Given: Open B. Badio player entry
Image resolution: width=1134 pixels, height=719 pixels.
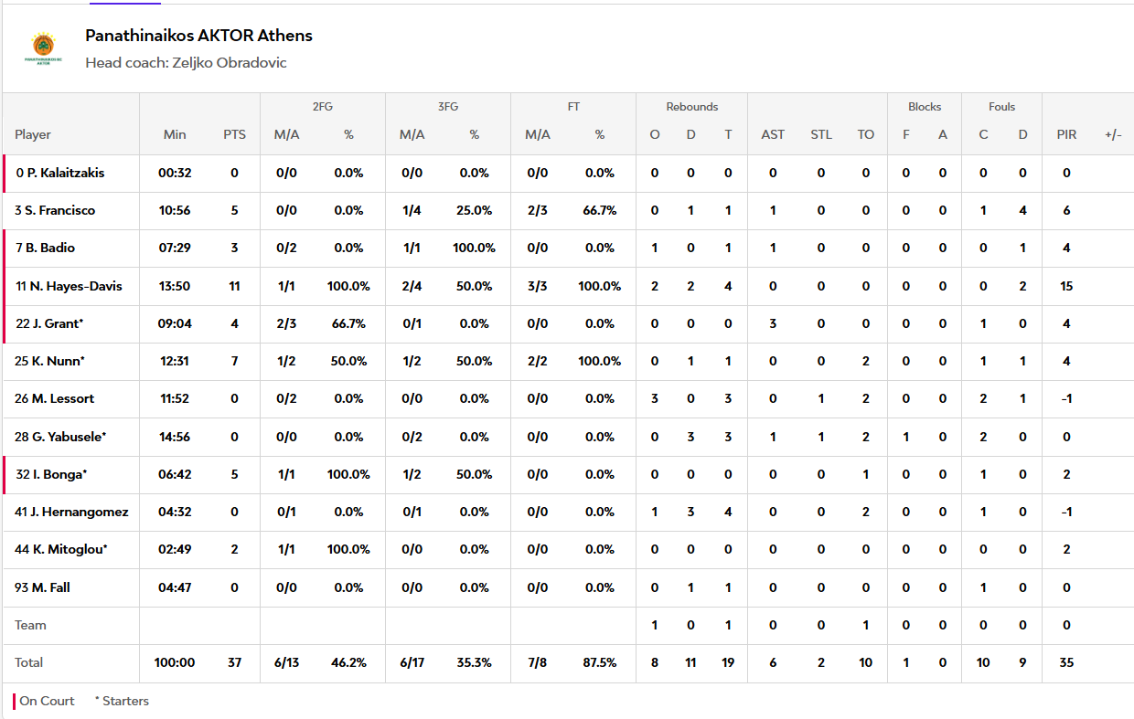Looking at the screenshot, I should click(45, 248).
